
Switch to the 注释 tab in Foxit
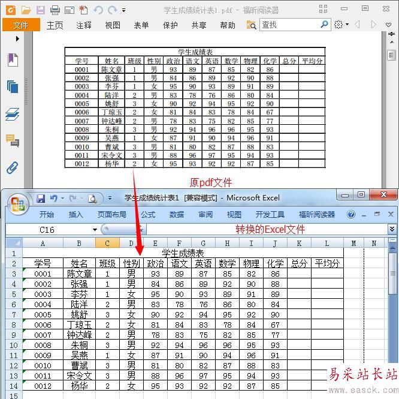84,25
